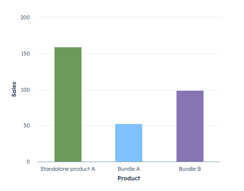The height and width of the screenshot is (191, 244).
Task: Click the dashed gridline at 200
Action: tap(129, 17)
